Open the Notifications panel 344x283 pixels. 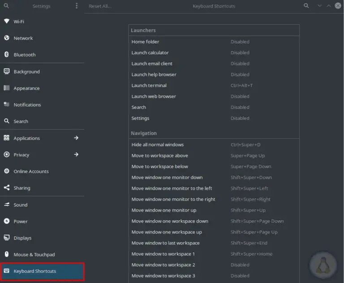click(x=27, y=105)
